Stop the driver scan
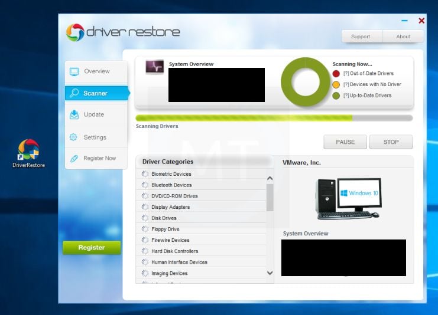Viewport: 438px width, 315px height. (x=391, y=142)
